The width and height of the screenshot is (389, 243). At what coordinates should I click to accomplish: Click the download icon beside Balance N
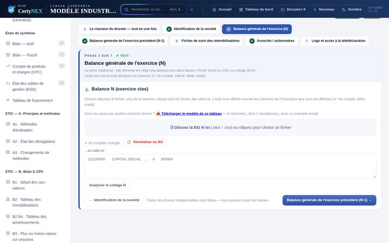tap(87, 89)
